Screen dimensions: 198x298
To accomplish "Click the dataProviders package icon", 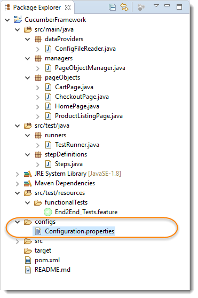I will (38, 39).
